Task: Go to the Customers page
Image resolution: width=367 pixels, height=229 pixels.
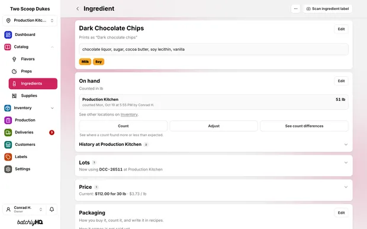Action: click(30, 145)
